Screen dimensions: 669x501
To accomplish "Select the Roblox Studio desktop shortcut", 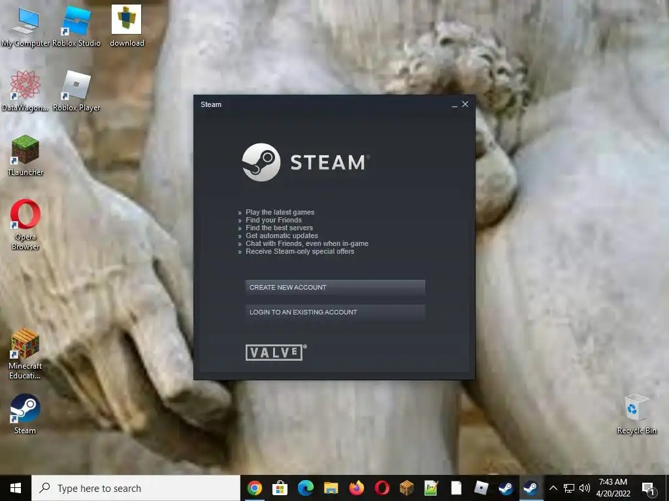I will click(76, 27).
